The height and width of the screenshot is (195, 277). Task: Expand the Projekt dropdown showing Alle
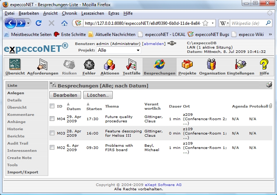[x=119, y=50]
